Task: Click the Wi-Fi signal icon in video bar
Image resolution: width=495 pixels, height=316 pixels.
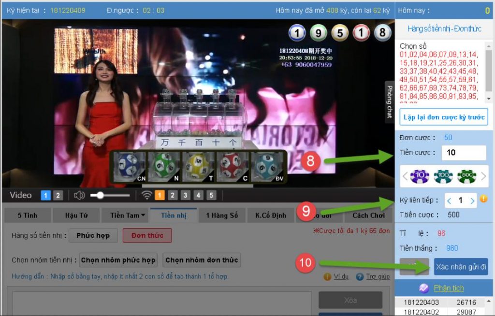Action: 146,195
